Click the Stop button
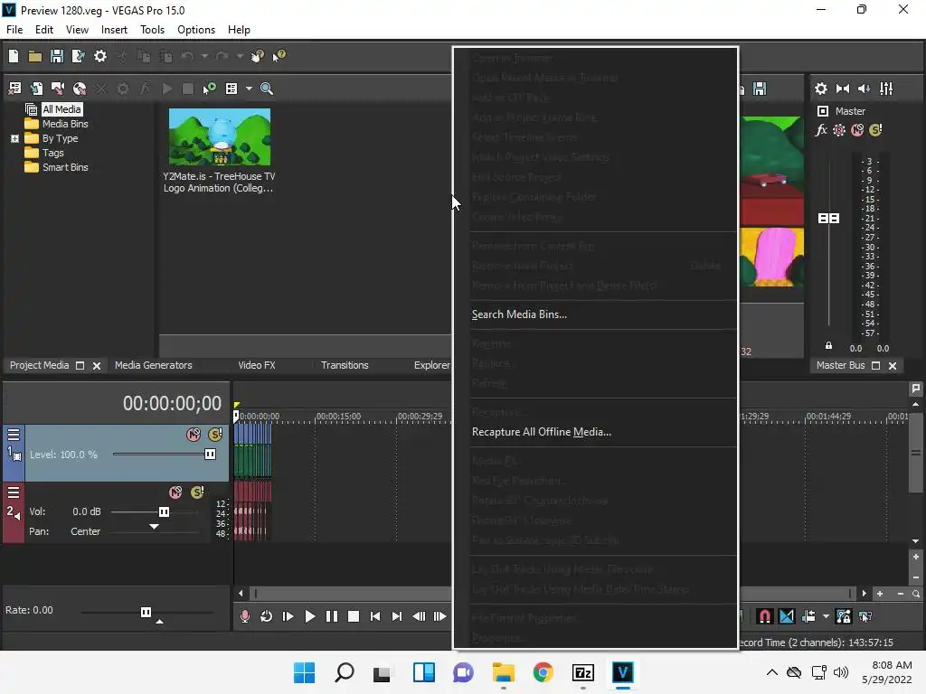 tap(354, 616)
